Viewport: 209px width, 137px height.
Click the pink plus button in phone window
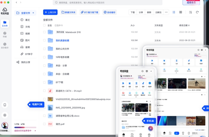(x=150, y=128)
